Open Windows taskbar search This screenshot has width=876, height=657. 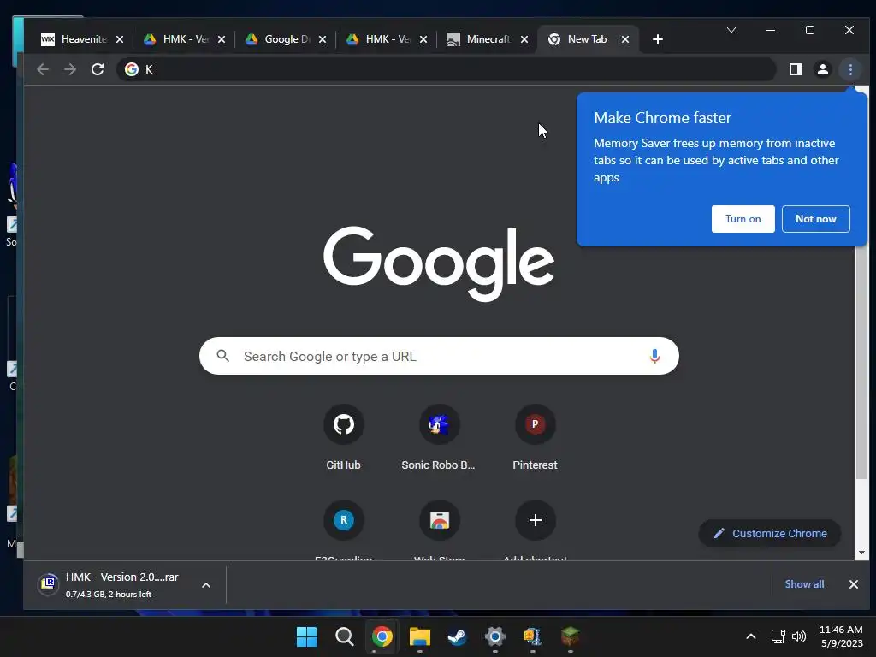coord(344,636)
